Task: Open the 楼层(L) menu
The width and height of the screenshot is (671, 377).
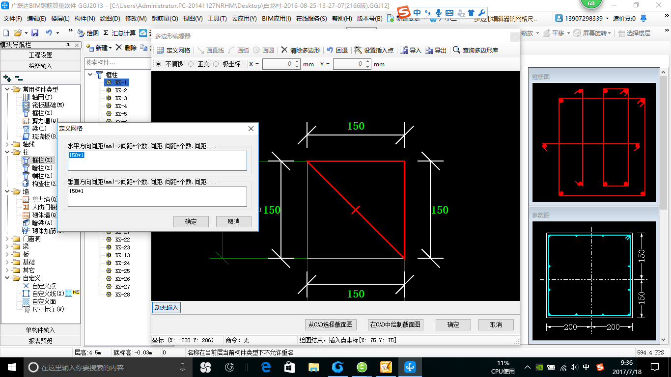Action: (60, 18)
